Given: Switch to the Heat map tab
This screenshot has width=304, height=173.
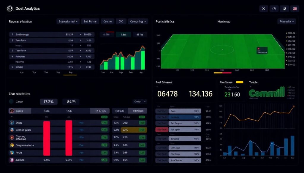Looking at the screenshot, I should (224, 21).
